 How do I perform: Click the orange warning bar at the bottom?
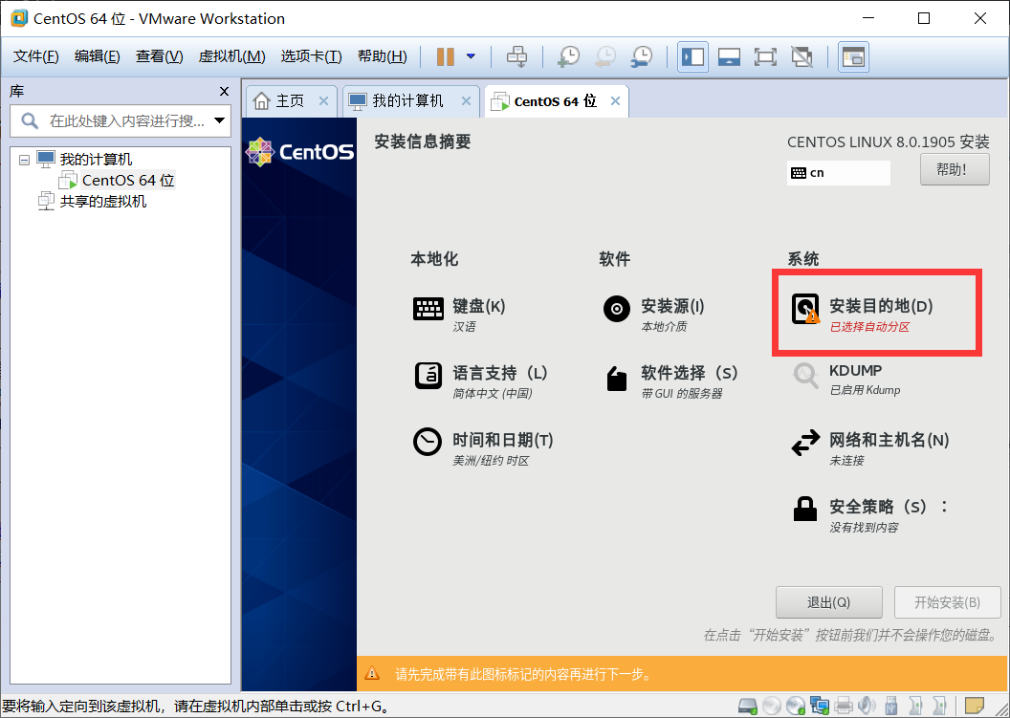click(x=683, y=674)
